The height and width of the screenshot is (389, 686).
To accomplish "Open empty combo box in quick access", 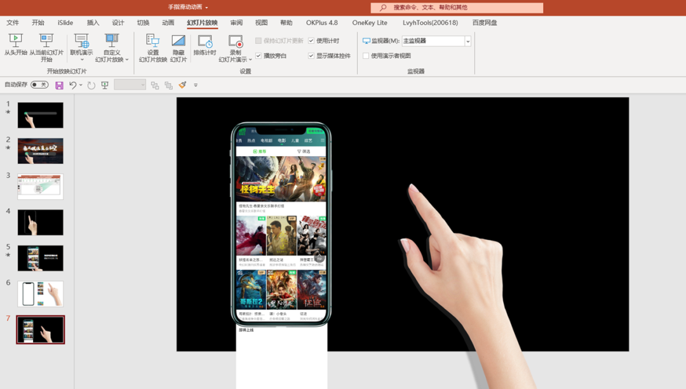I will click(130, 85).
